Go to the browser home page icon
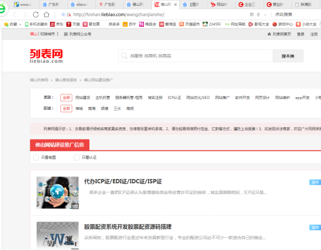Viewport: 321px width, 250px height. [x=46, y=15]
